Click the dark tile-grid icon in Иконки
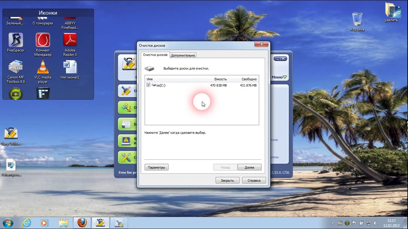Viewport: 408px width, 229px height. (x=43, y=94)
